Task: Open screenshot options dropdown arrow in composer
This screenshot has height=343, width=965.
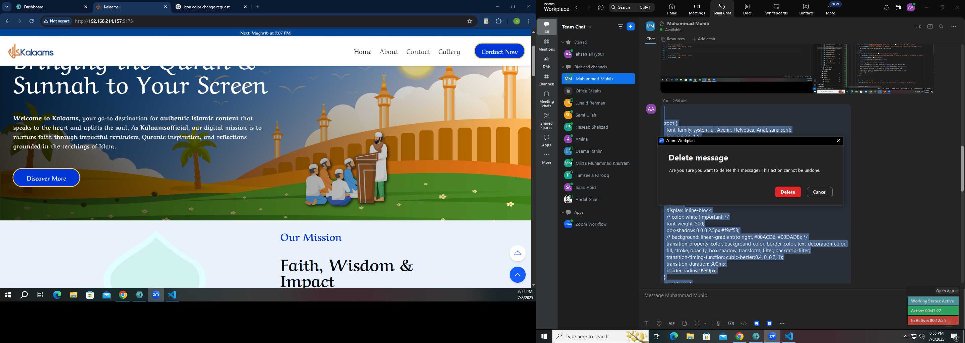Action: pyautogui.click(x=705, y=323)
